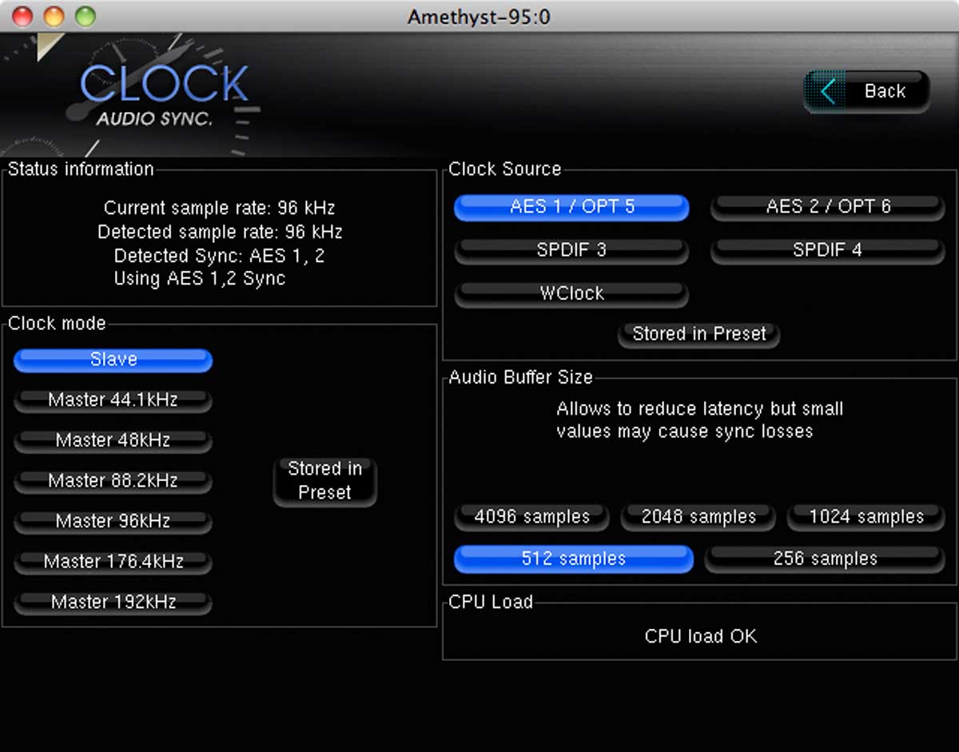Select Master 96kHz clock mode
Viewport: 959px width, 752px height.
[x=113, y=522]
